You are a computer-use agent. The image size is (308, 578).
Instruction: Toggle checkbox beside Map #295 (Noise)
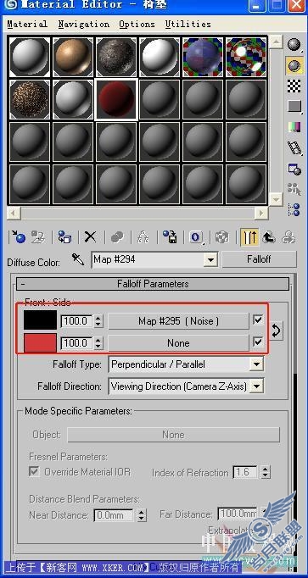click(x=258, y=320)
